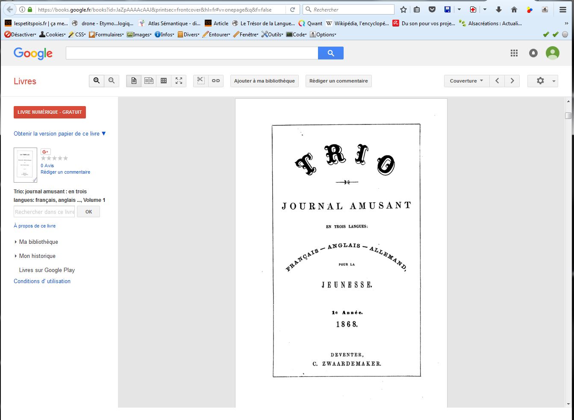
Task: Go to the previous page arrow
Action: (497, 81)
